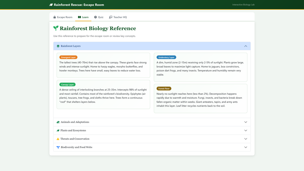This screenshot has width=304, height=171.
Task: Click the warning triangle icon for Threats
Action: tap(58, 139)
